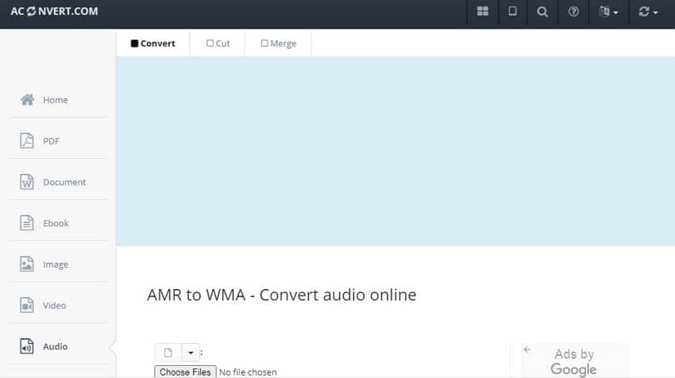Screen dimensions: 675x378
Task: Click the help question mark icon
Action: (x=573, y=12)
